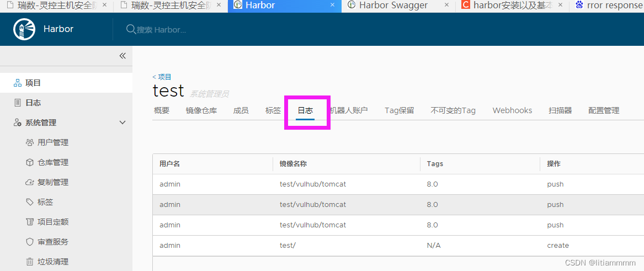The width and height of the screenshot is (644, 271).
Task: Close the first 瑞数 browser tab
Action: [x=104, y=6]
